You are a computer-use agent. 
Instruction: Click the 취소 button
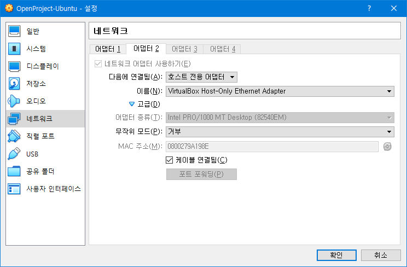coord(381,255)
